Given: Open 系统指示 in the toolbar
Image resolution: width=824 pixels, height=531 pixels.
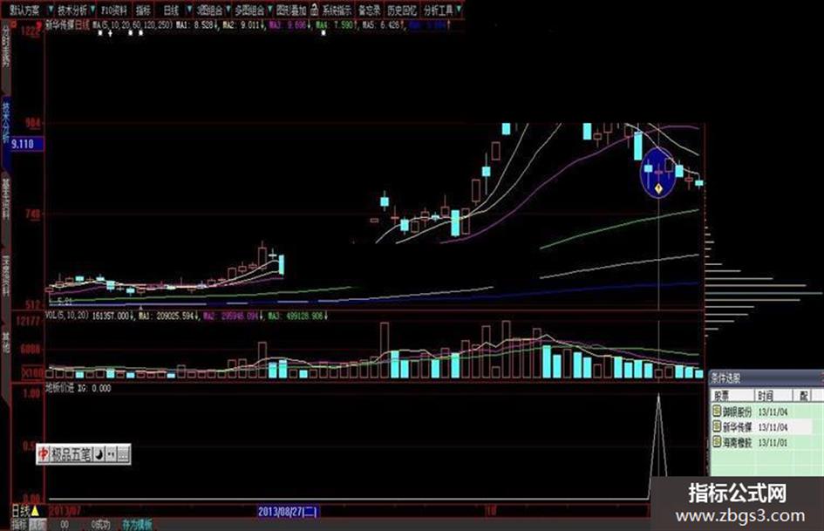Looking at the screenshot, I should pos(337,10).
